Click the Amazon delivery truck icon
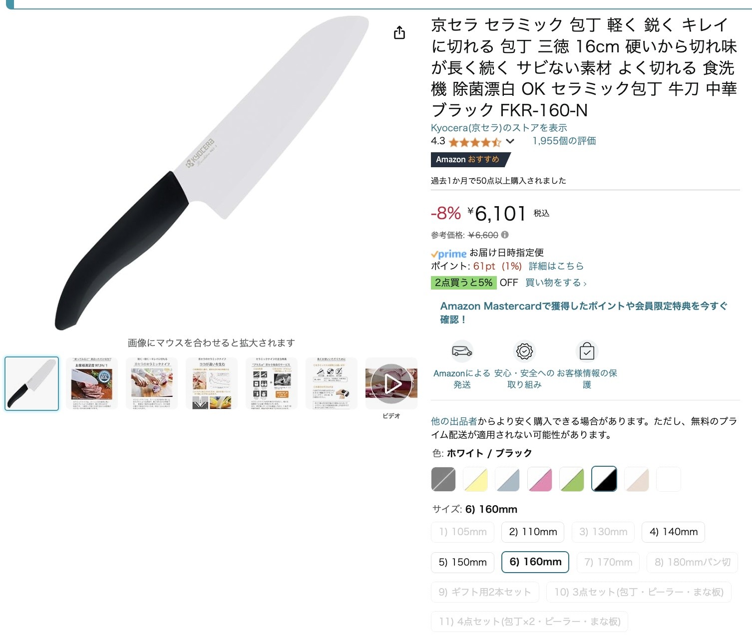This screenshot has height=641, width=752. (x=462, y=351)
